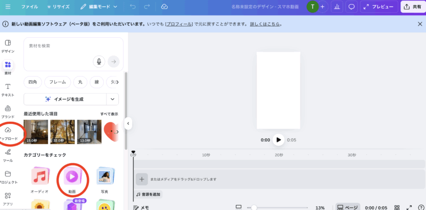Image resolution: width=426 pixels, height=210 pixels.
Task: Select the 四角 filter chip
Action: click(32, 82)
